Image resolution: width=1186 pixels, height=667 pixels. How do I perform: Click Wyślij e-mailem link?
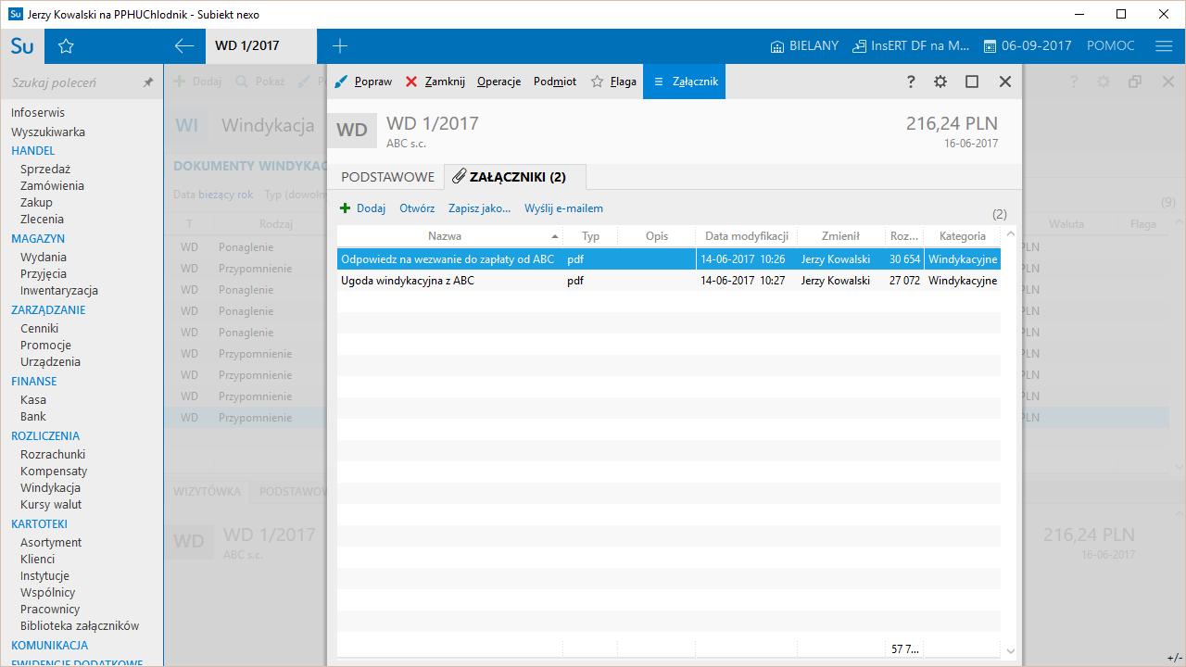click(x=563, y=208)
